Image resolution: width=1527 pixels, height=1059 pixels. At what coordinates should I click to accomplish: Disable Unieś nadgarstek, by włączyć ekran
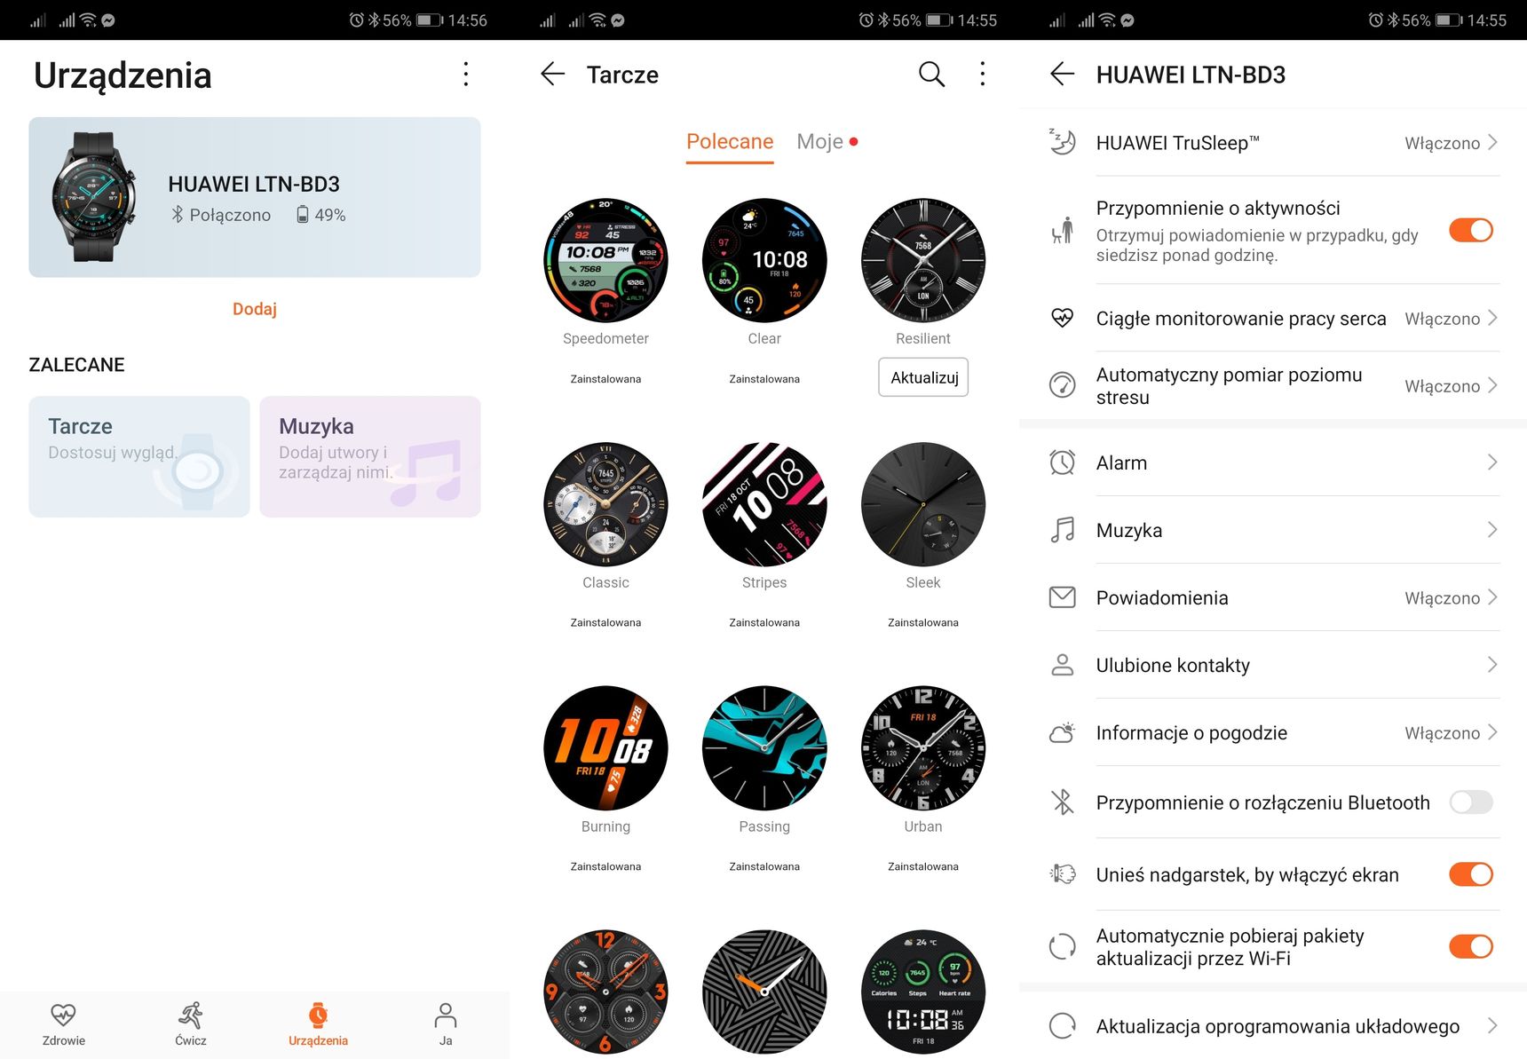tap(1470, 874)
